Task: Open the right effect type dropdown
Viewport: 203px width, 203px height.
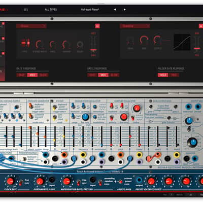Action: click(135, 26)
